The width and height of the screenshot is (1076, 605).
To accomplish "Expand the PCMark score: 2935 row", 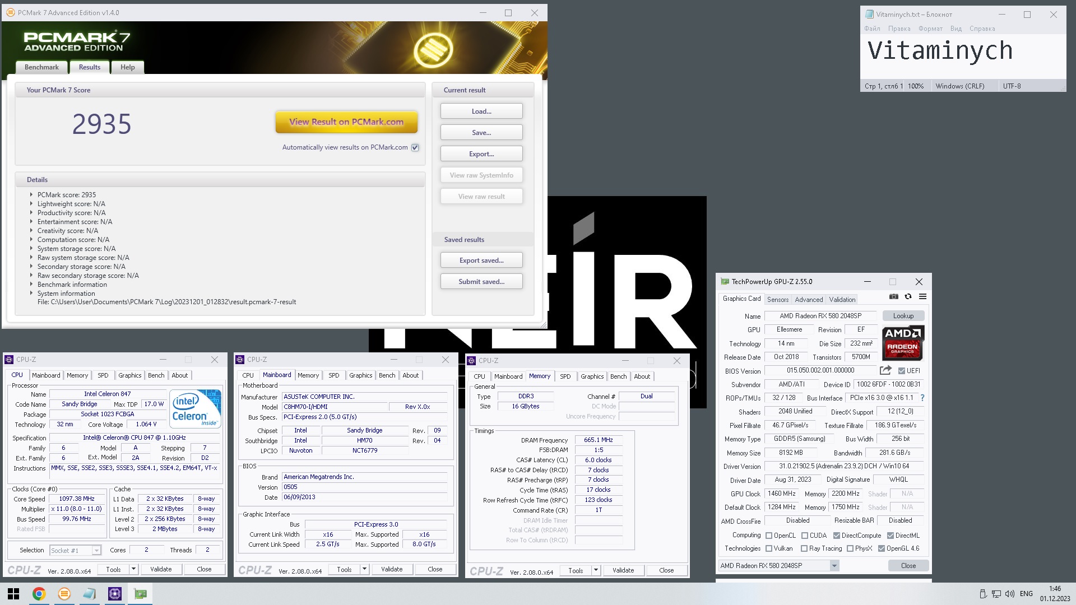I will pyautogui.click(x=31, y=195).
